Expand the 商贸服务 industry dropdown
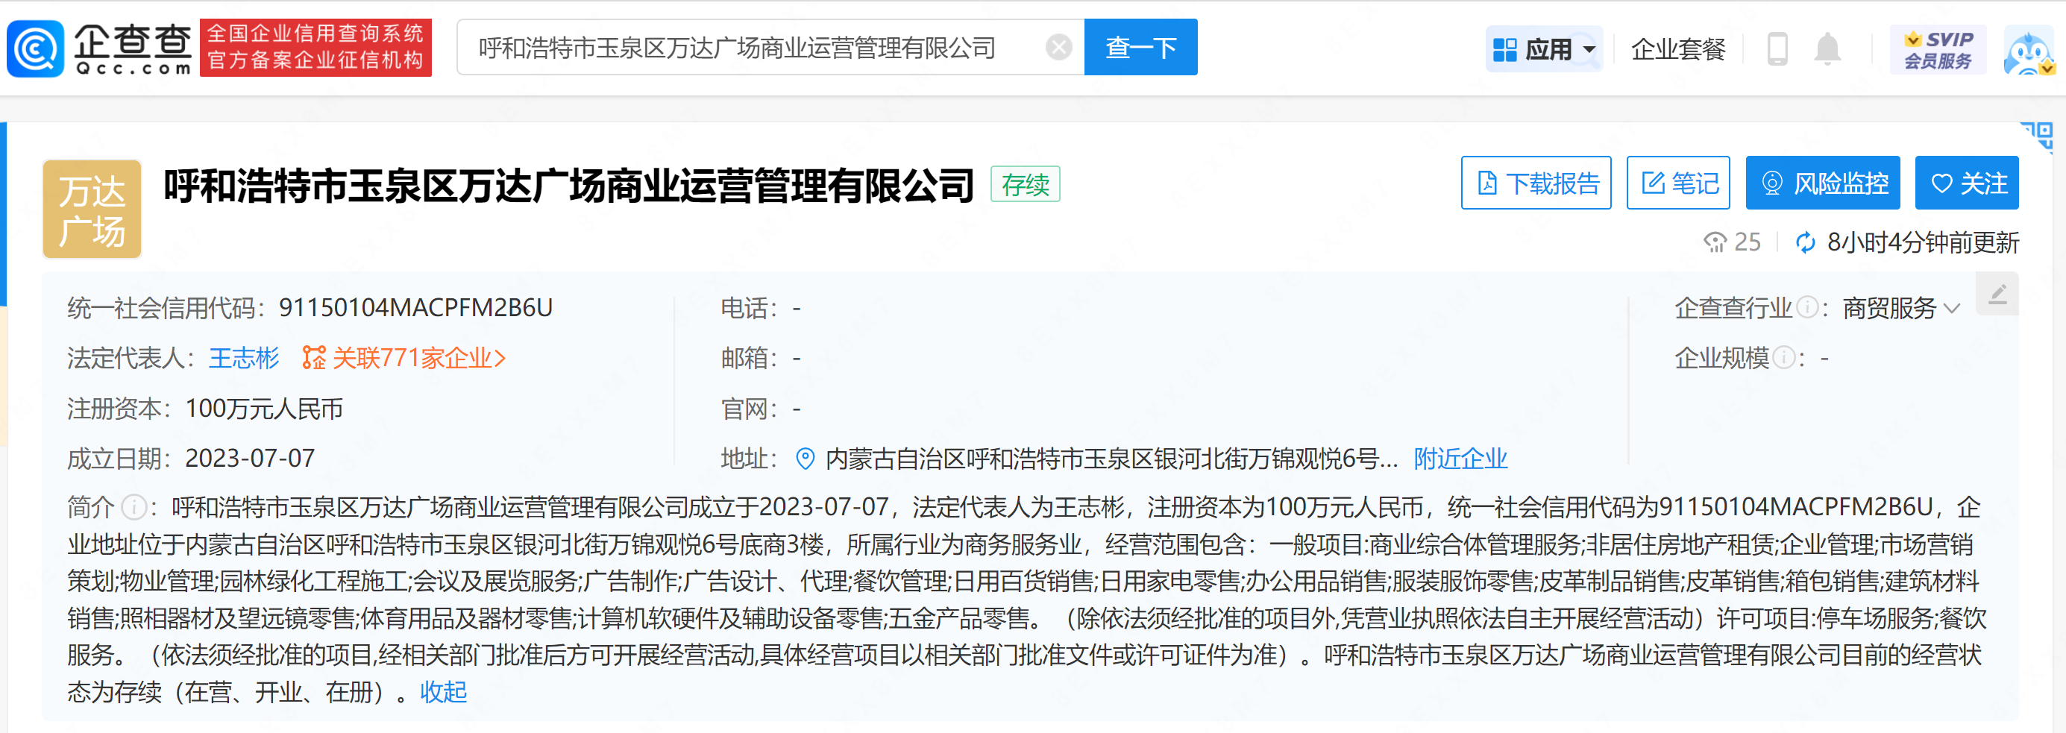 pos(1900,308)
